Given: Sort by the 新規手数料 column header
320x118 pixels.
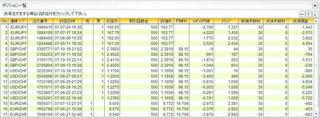Looking at the screenshot, I should pos(251,21).
